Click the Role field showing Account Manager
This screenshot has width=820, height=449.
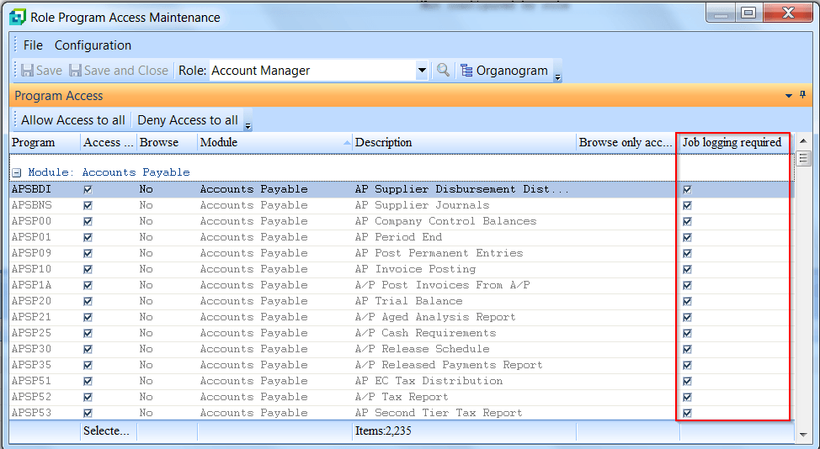[x=312, y=70]
